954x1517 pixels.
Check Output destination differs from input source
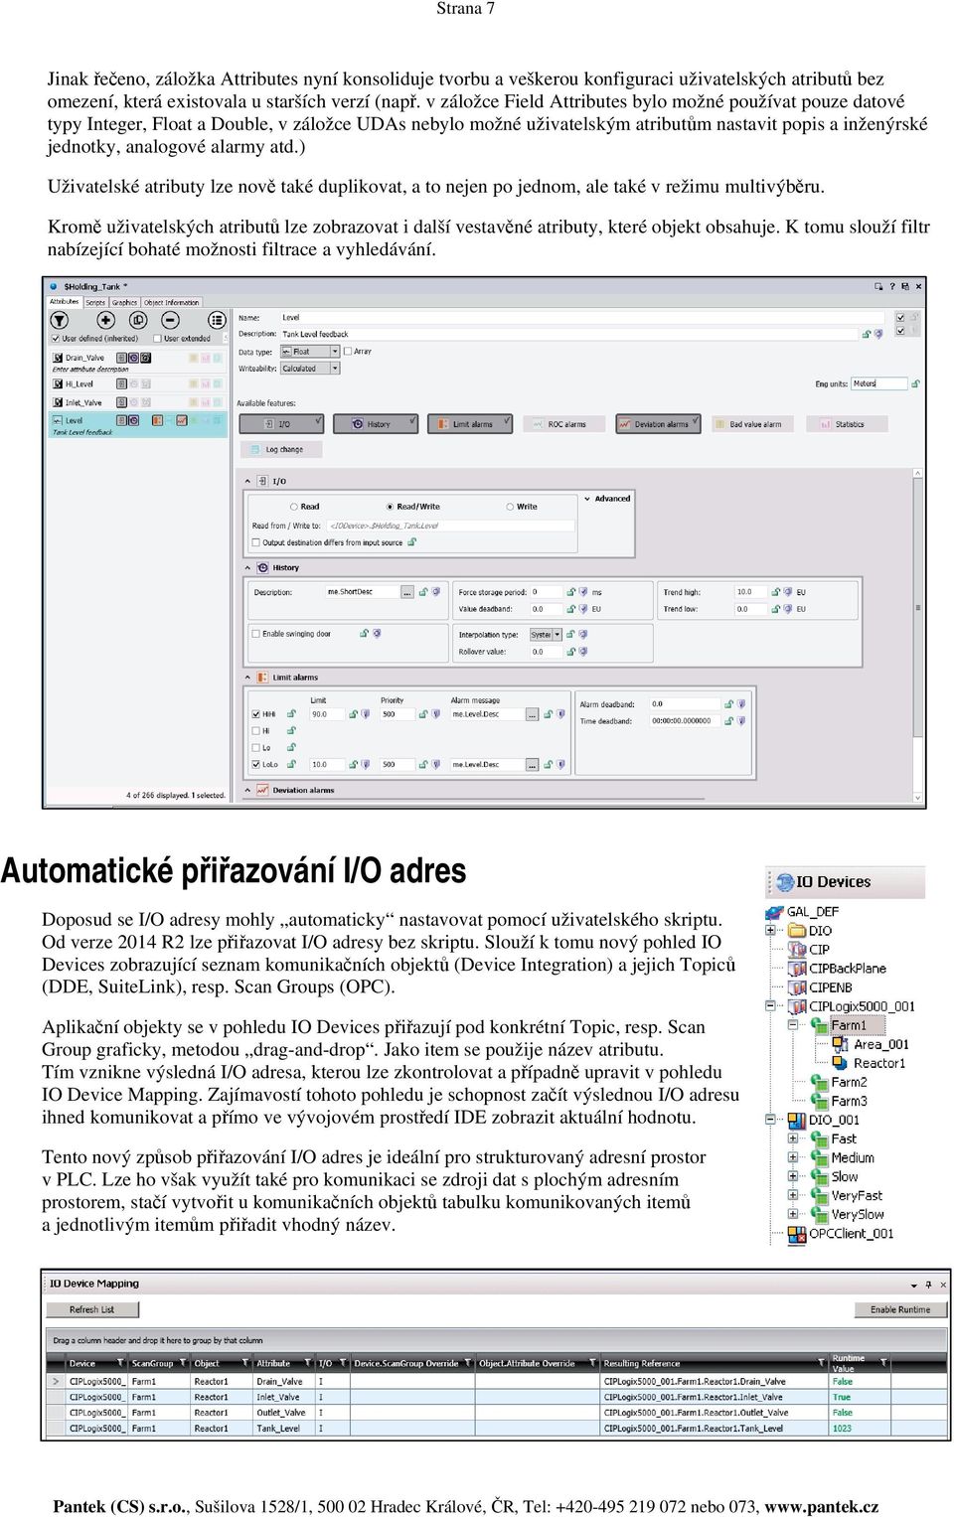(x=255, y=542)
